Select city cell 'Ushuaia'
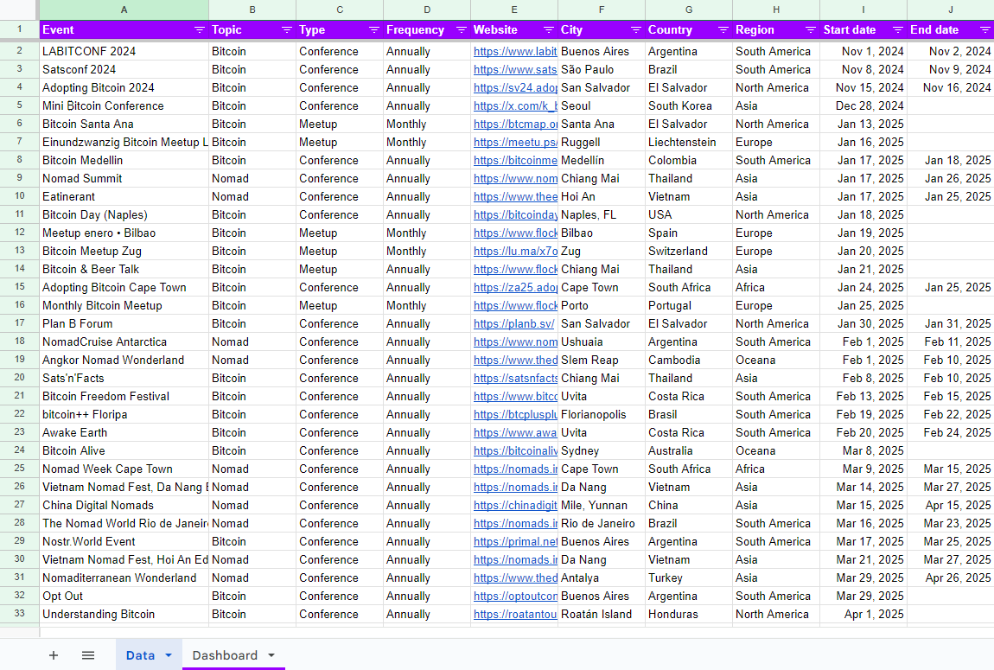 602,341
